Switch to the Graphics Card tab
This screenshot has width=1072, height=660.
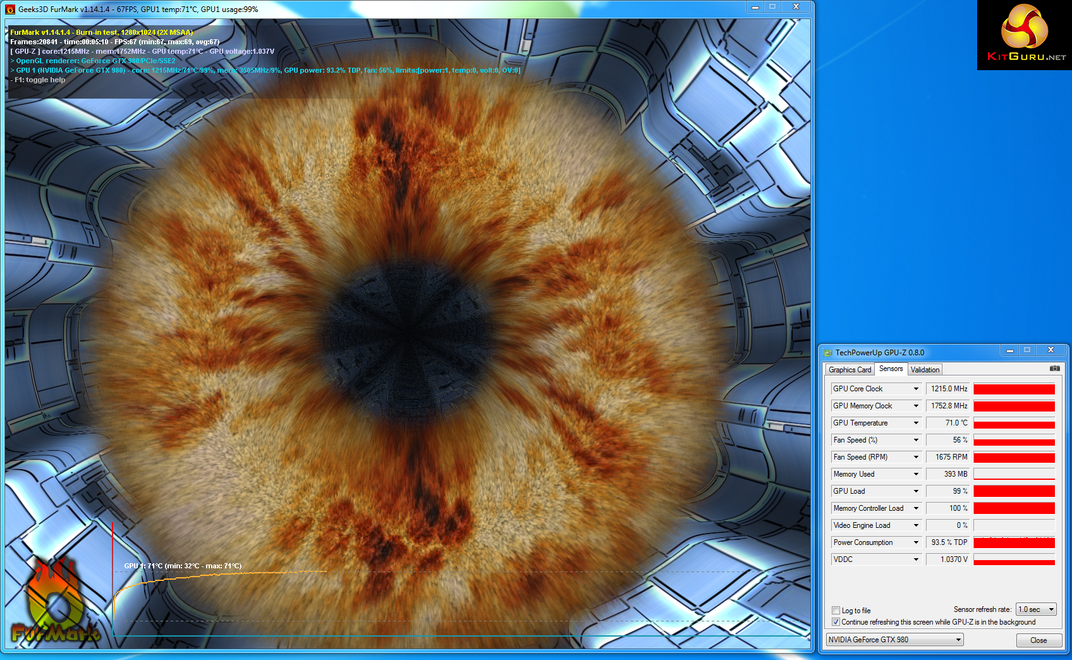tap(850, 370)
